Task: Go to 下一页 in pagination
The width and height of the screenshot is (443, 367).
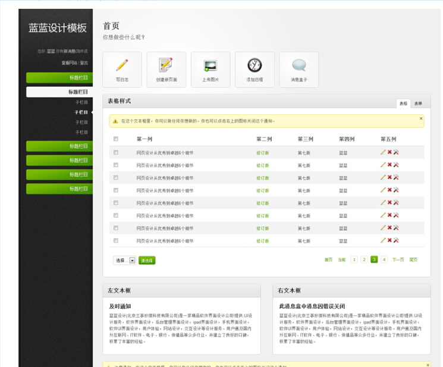Action: click(x=398, y=260)
